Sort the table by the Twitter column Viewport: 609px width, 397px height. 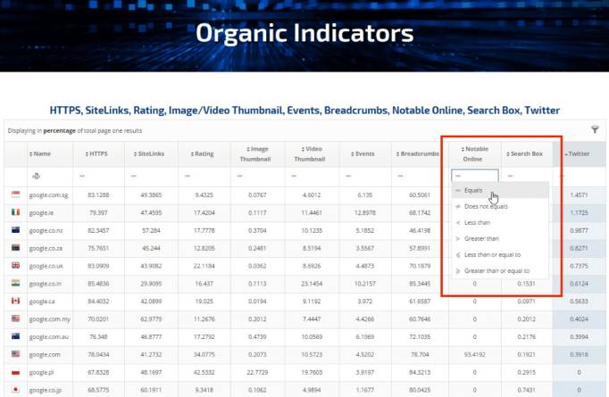pyautogui.click(x=578, y=153)
